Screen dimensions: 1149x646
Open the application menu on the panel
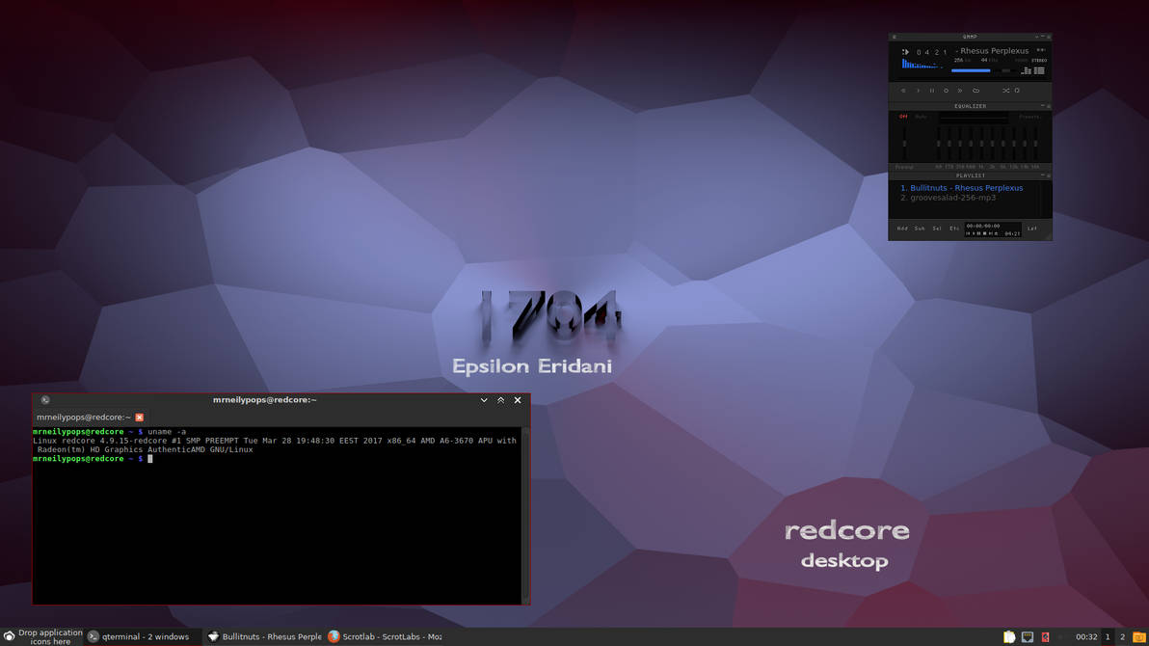(9, 636)
